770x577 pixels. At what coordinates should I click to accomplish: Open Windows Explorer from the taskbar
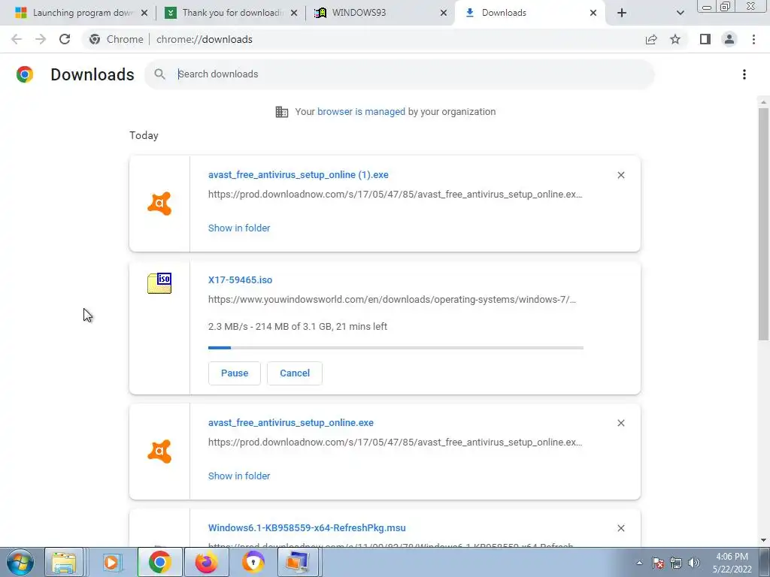[65, 562]
